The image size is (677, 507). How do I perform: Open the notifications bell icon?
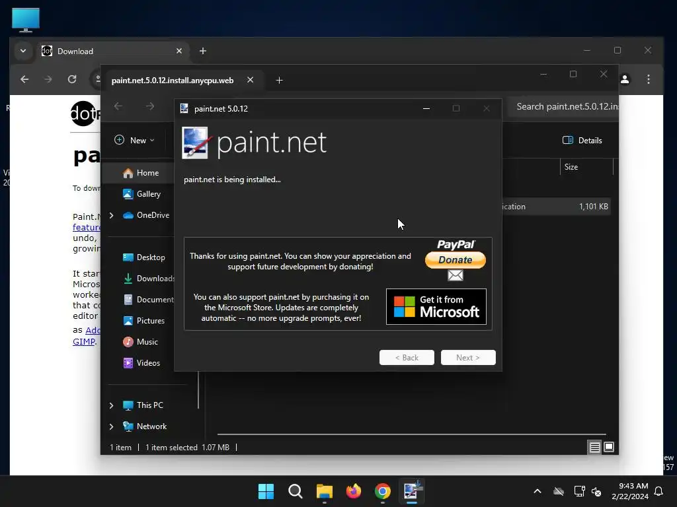point(659,491)
